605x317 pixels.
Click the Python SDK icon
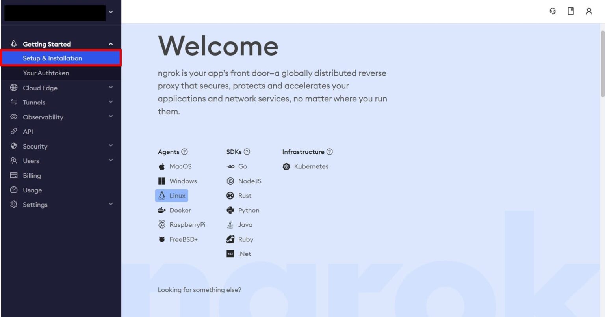[x=230, y=211]
